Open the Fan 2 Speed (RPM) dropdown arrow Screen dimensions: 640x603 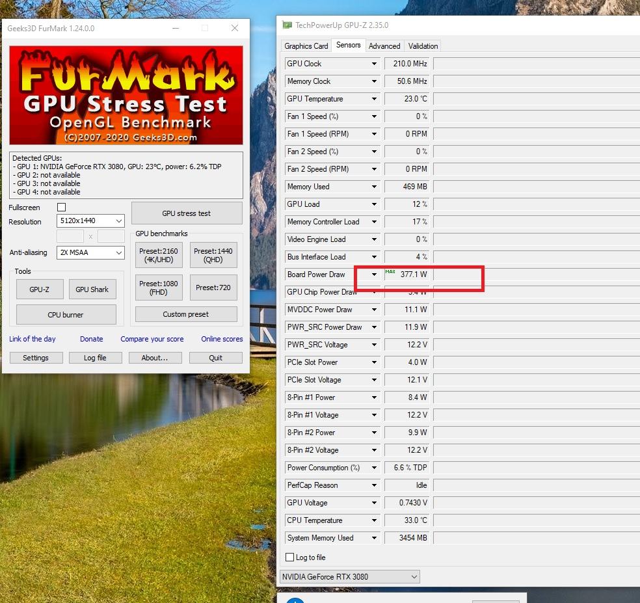[x=374, y=169]
